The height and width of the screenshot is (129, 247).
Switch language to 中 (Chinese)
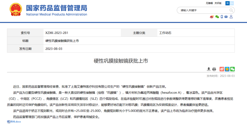click(228, 3)
